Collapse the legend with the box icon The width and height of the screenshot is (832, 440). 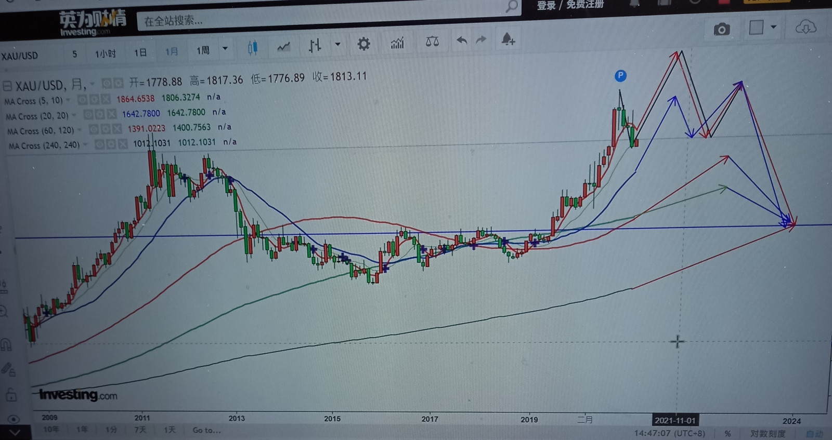point(7,86)
